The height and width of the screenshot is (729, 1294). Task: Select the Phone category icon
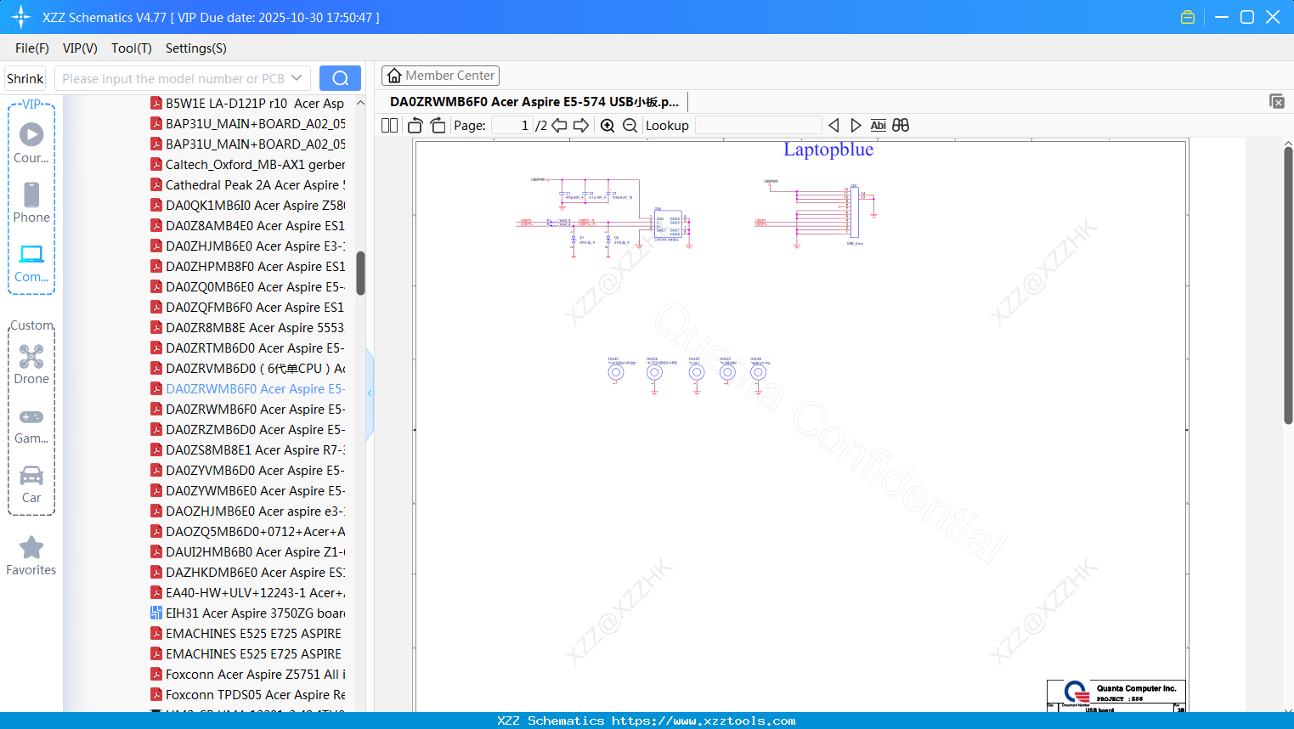[x=31, y=202]
